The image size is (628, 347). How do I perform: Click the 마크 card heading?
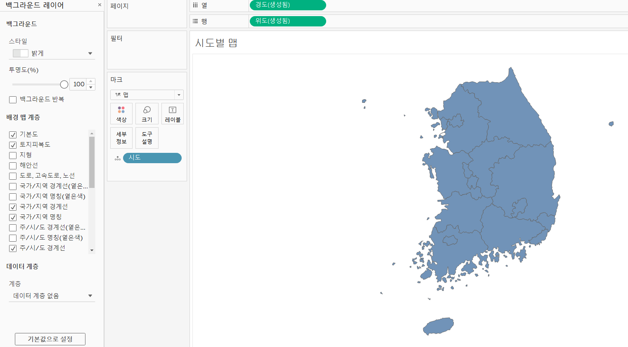(x=116, y=80)
